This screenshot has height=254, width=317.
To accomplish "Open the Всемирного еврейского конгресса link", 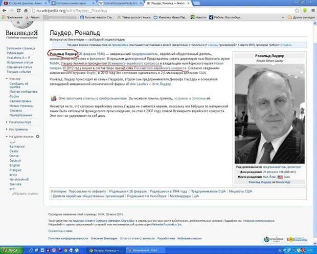I will tap(133, 63).
